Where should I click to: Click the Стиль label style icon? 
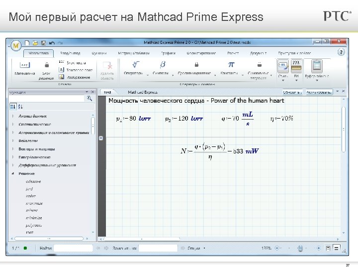click(283, 66)
